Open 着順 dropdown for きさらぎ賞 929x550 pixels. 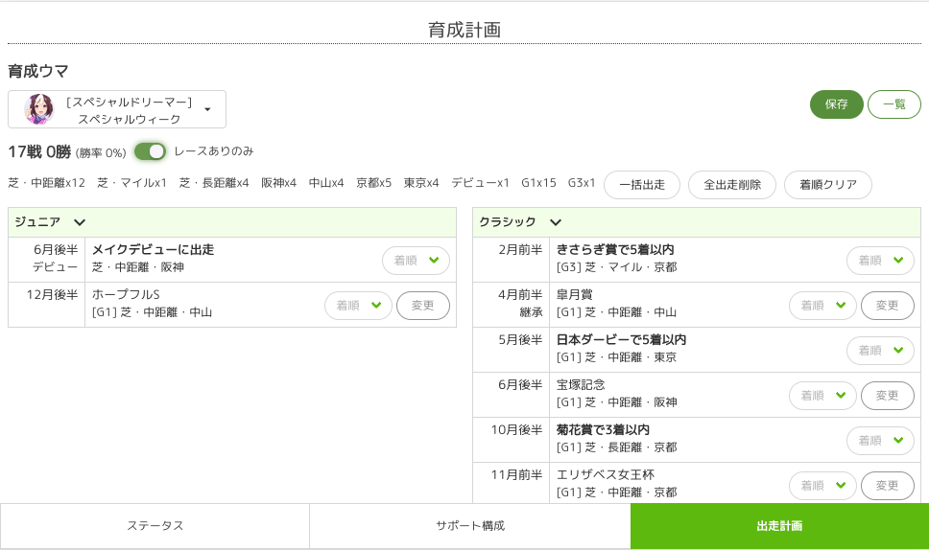coord(880,261)
